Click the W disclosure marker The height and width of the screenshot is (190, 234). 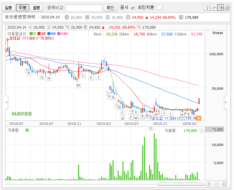pos(136,118)
